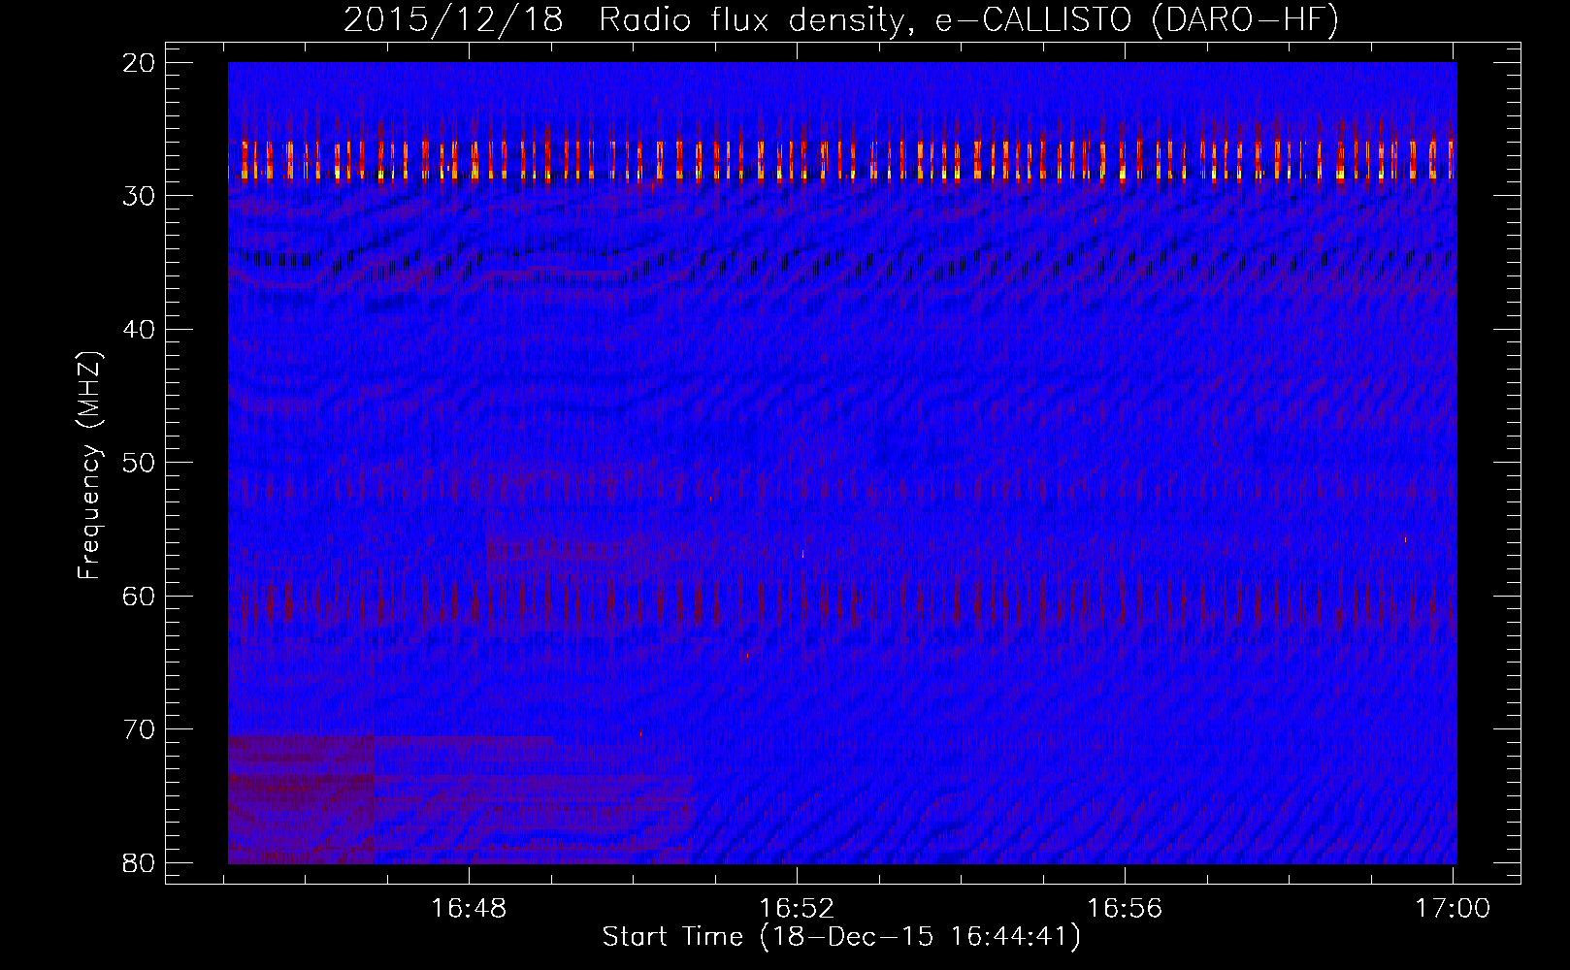Click the plot title 'Radio flux density, e-CALLISTO (DARO-HF)'
The width and height of the screenshot is (1570, 970).
pos(968,21)
